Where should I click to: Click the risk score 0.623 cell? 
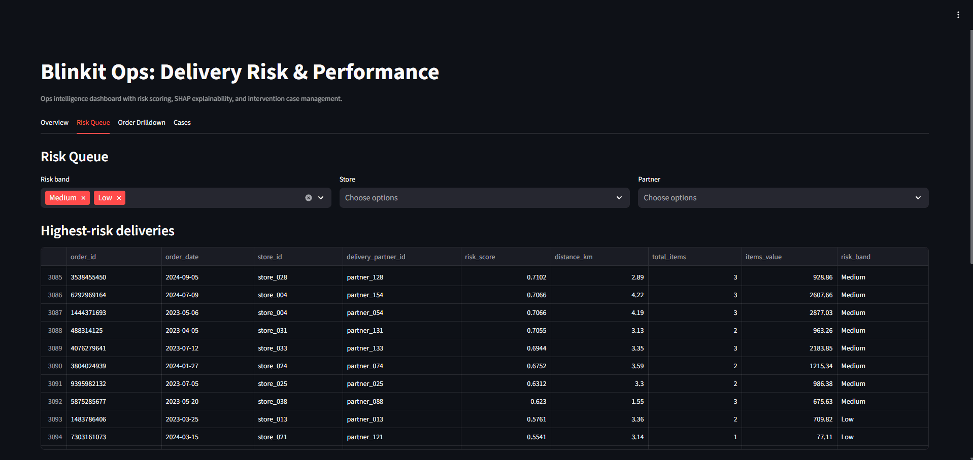[x=506, y=402]
